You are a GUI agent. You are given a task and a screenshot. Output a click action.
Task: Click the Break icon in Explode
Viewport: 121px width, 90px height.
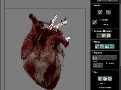click(95, 58)
